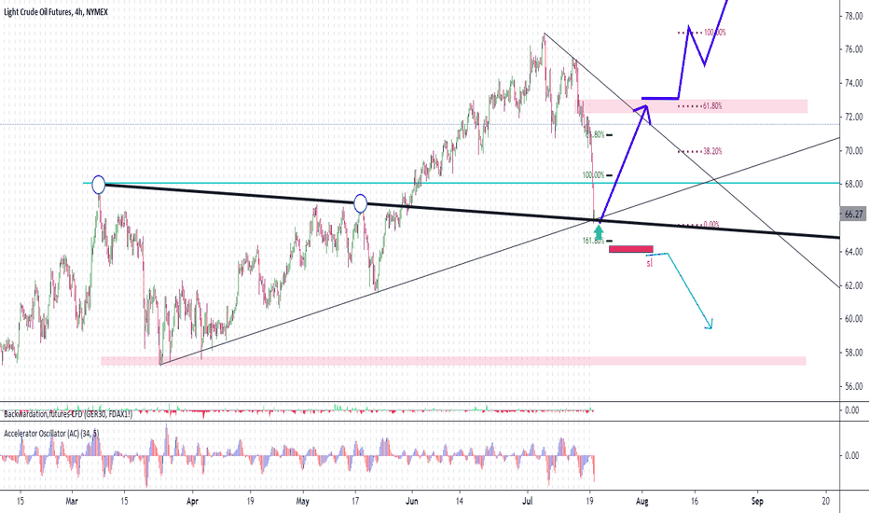
Task: Select the 66.27 current price label
Action: coord(853,215)
